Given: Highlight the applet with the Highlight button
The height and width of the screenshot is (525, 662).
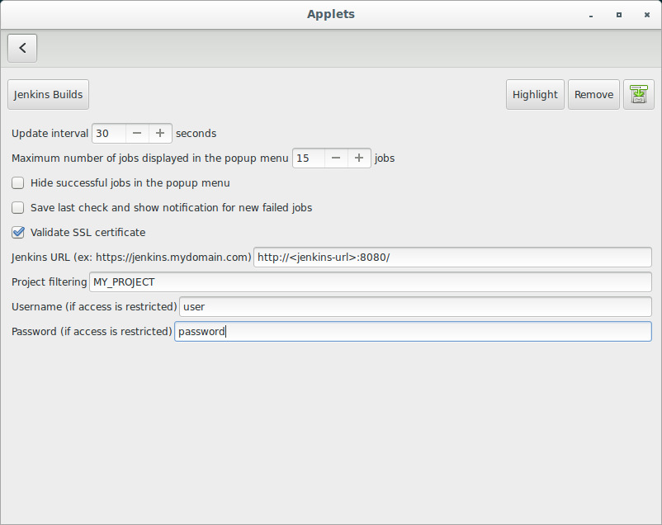Looking at the screenshot, I should click(535, 95).
